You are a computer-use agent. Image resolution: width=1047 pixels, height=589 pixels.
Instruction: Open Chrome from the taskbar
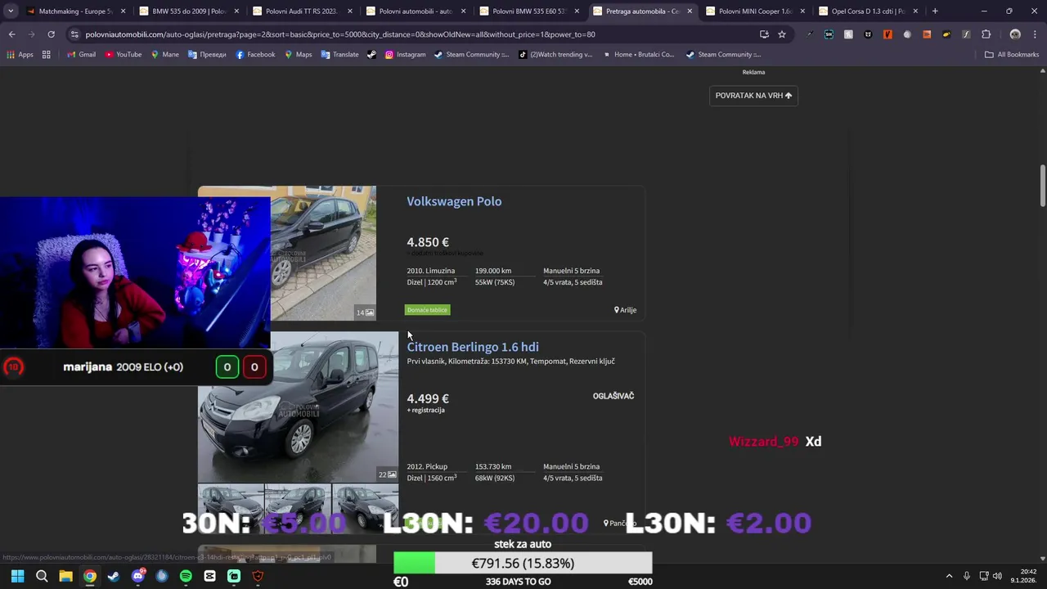[90, 576]
